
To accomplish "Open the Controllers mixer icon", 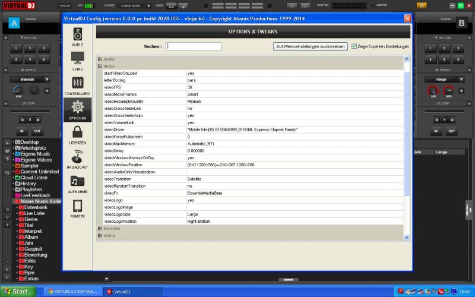I will pyautogui.click(x=77, y=86).
